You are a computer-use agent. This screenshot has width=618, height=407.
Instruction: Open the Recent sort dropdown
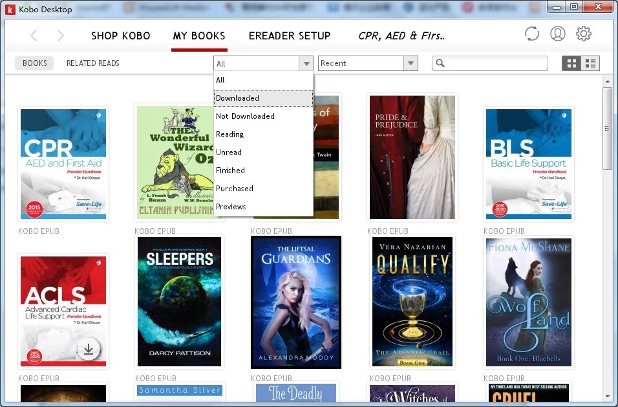coord(410,63)
